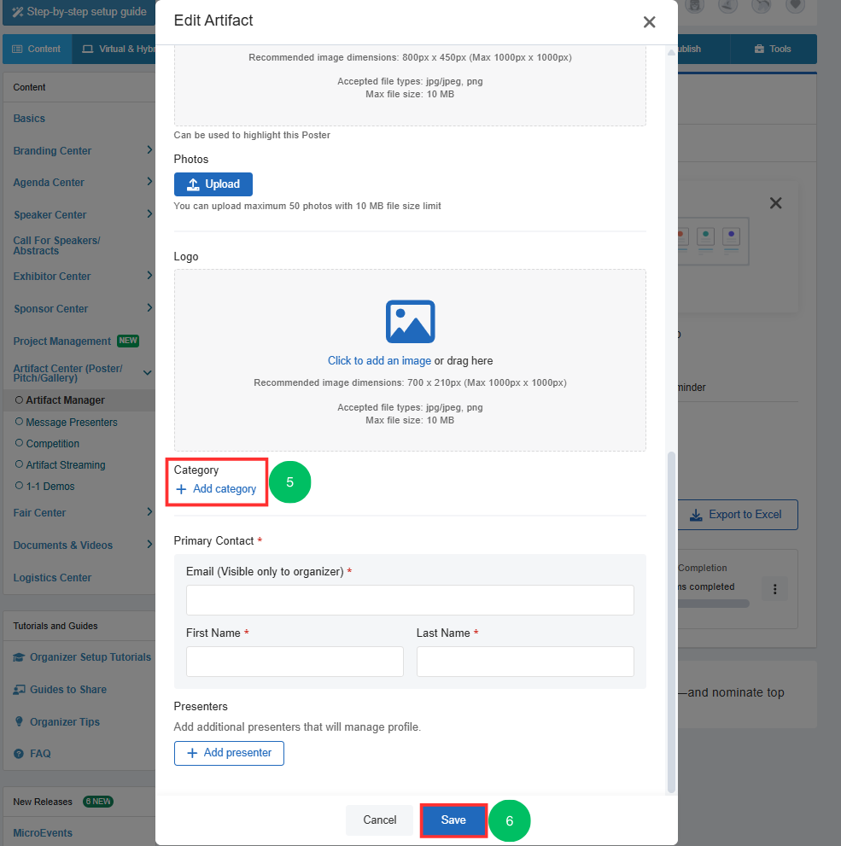This screenshot has height=846, width=841.
Task: Open Guides to Share
Action: point(68,690)
